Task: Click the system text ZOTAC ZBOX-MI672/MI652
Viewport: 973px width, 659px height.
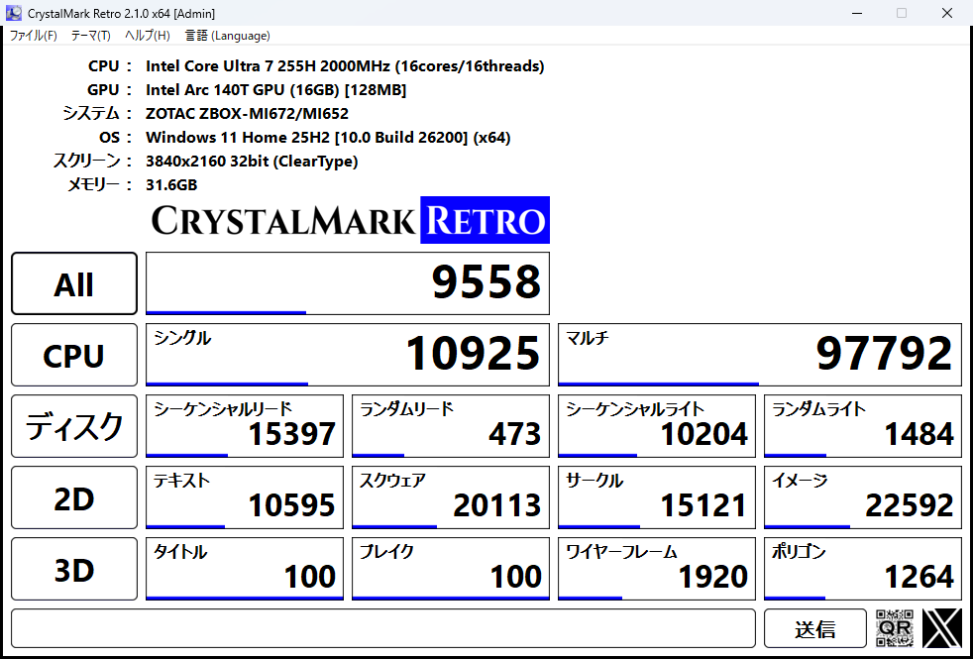Action: point(247,114)
